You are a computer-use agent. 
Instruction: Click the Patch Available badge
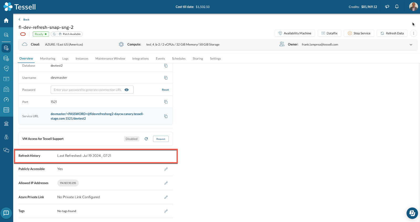67,34
